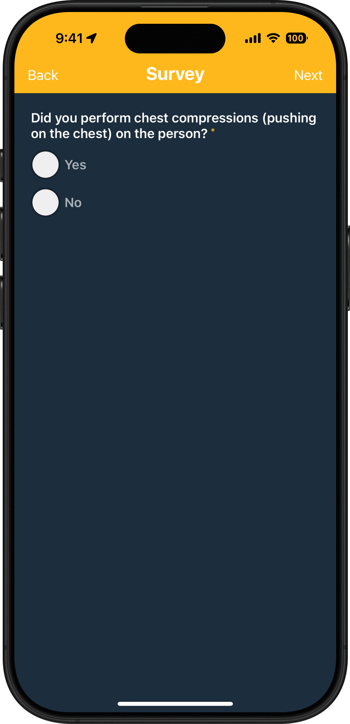This screenshot has height=724, width=350.
Task: Tap the Wi-Fi icon in status bar
Action: (x=273, y=38)
